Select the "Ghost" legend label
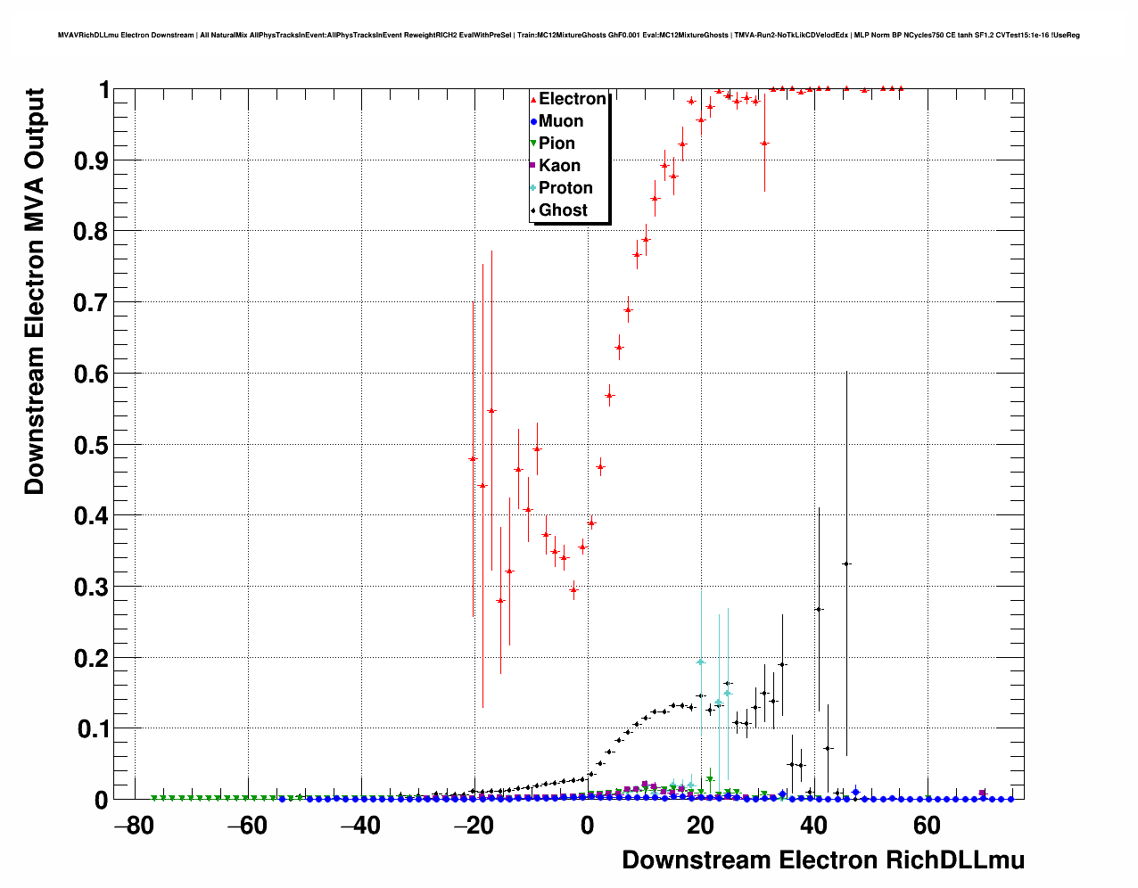Image resolution: width=1138 pixels, height=888 pixels. point(563,210)
